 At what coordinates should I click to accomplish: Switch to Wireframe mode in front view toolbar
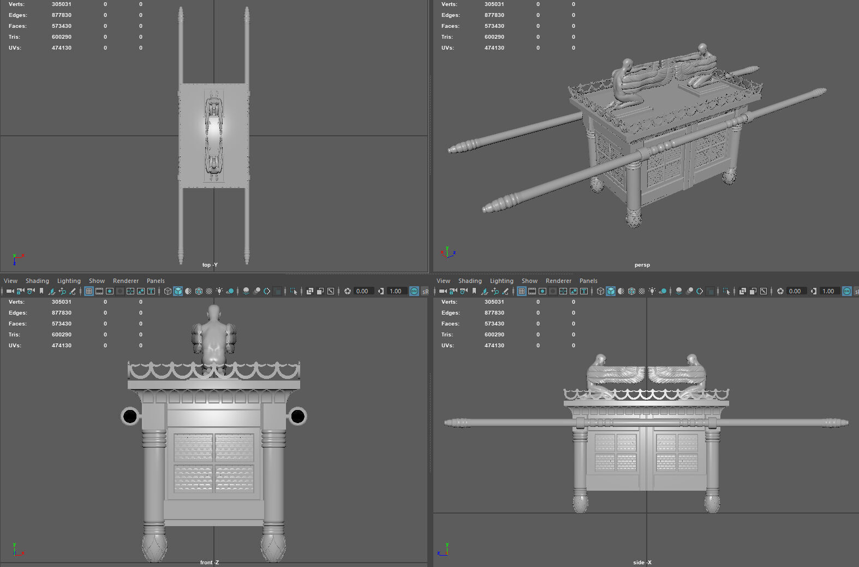[x=168, y=291]
